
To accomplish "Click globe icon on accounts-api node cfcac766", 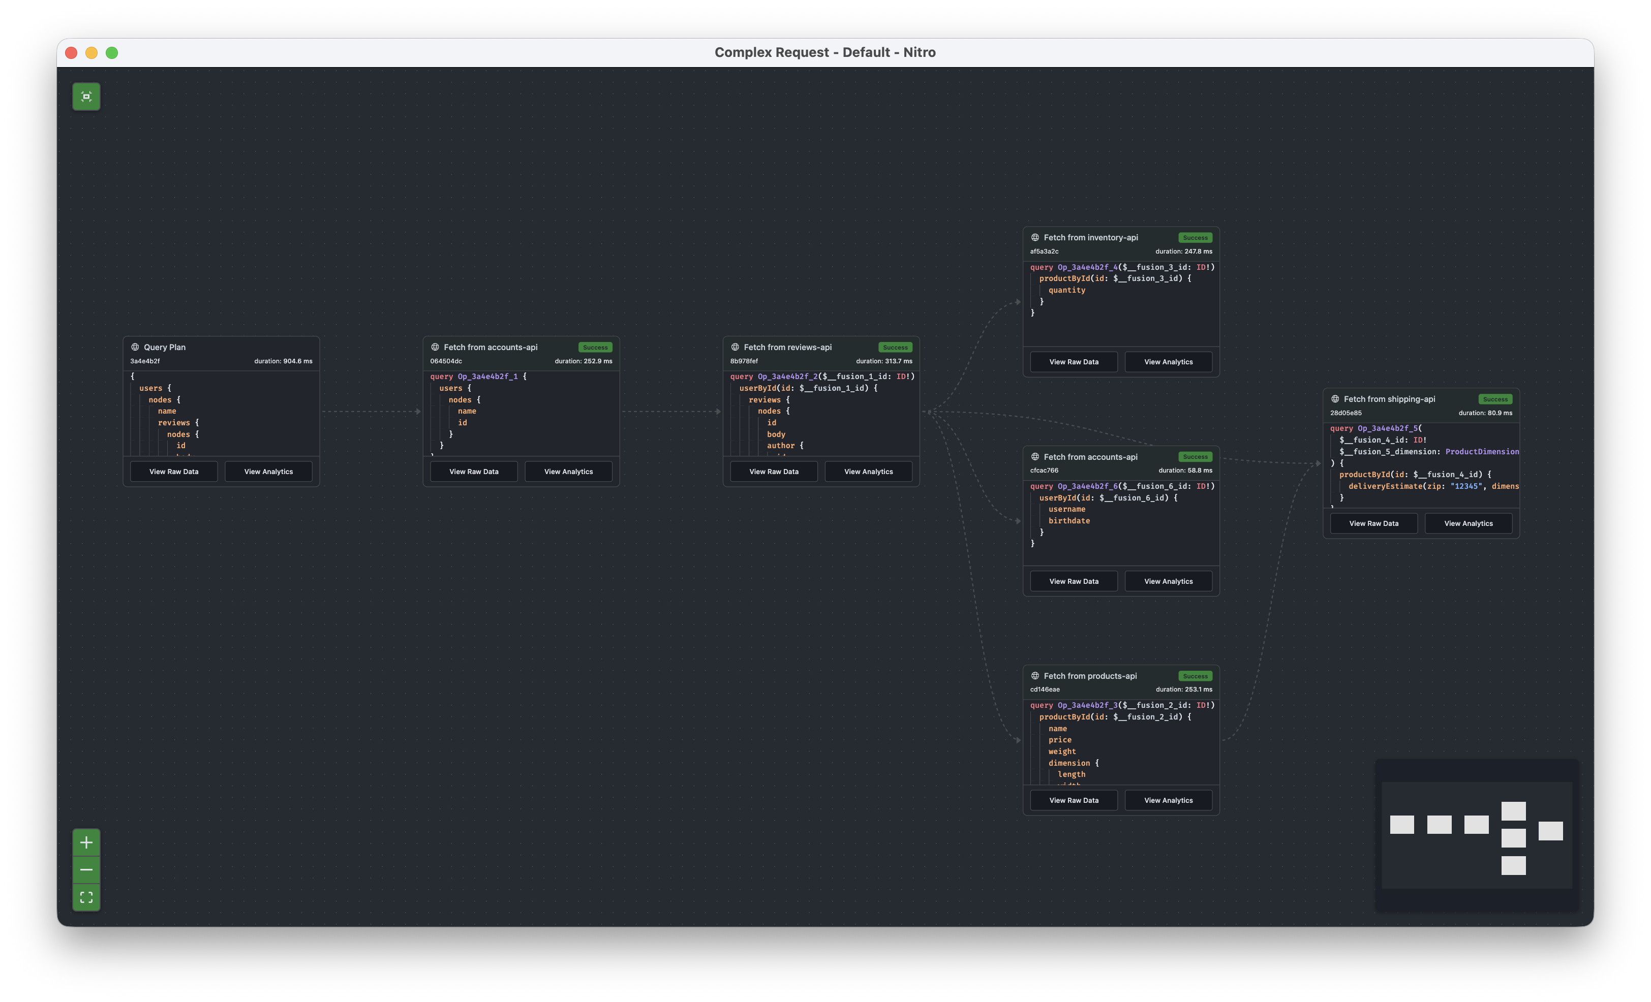I will coord(1035,457).
